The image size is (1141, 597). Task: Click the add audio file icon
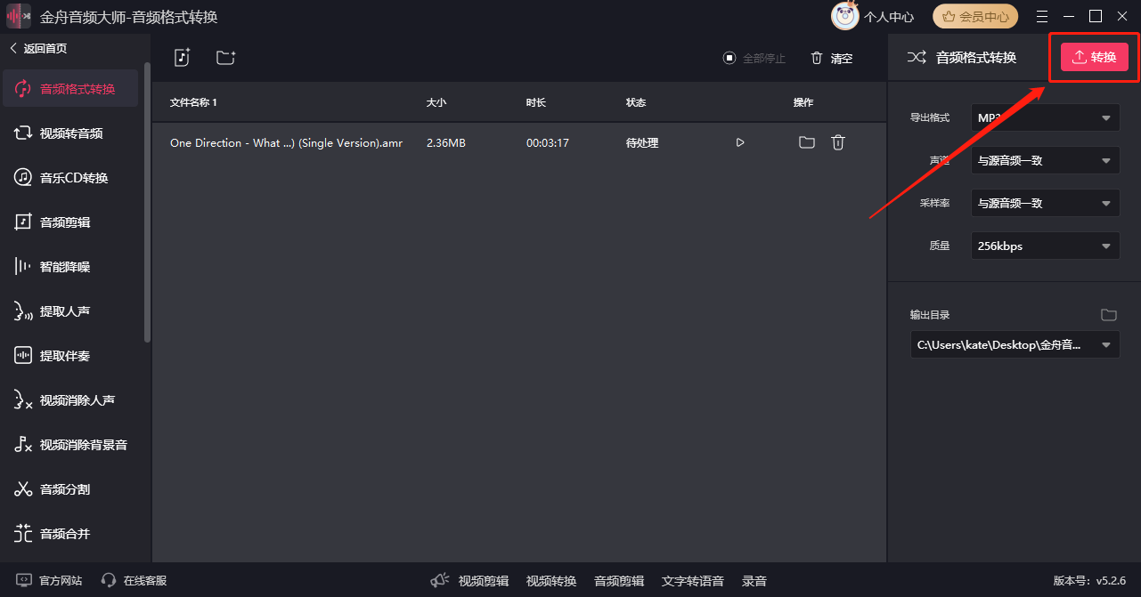click(182, 58)
